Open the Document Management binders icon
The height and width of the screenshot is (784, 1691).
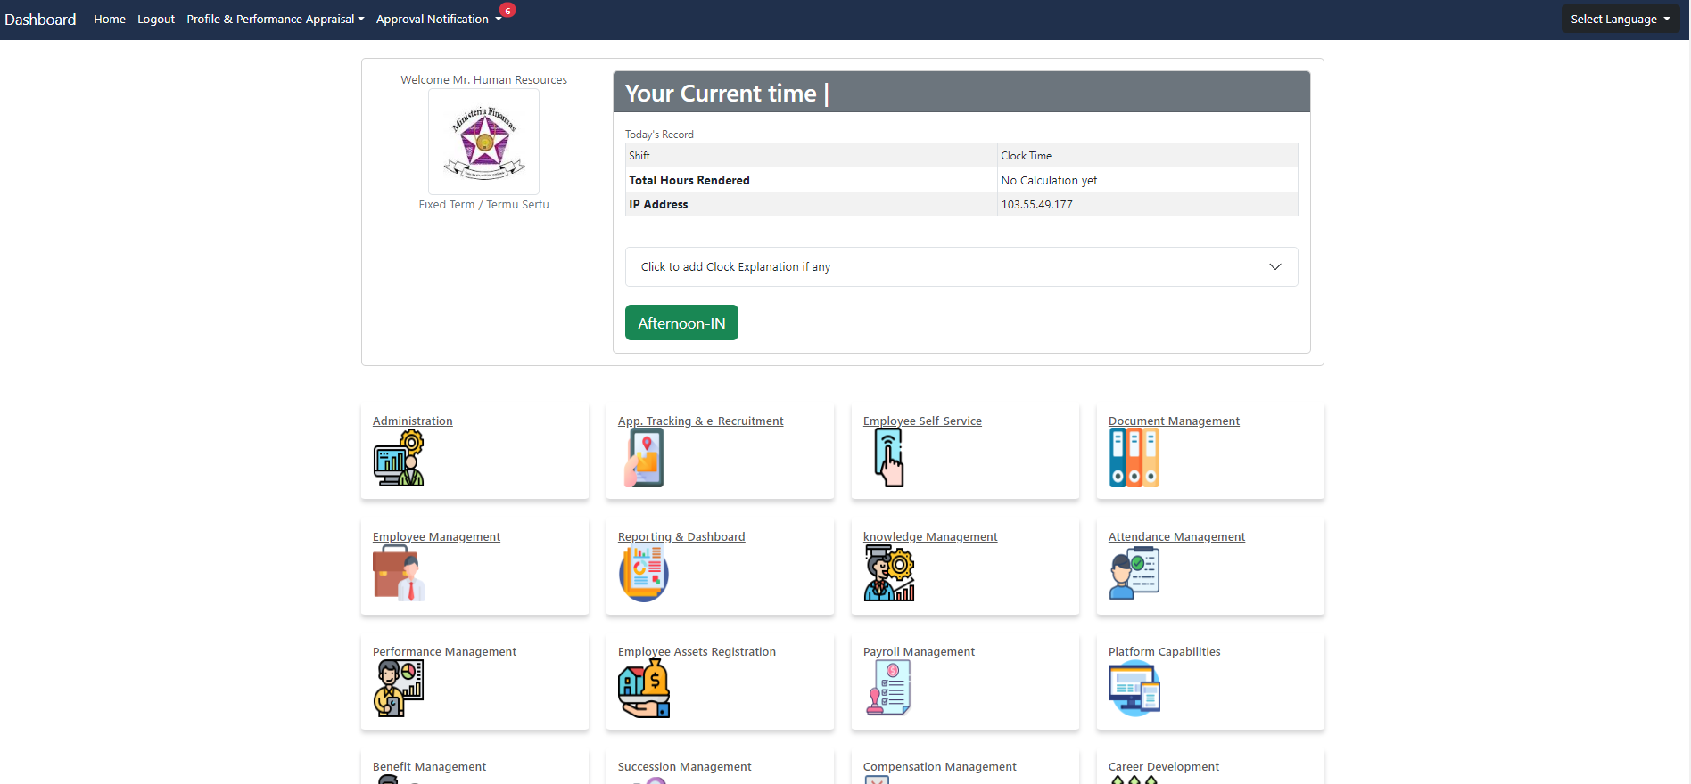coord(1134,458)
